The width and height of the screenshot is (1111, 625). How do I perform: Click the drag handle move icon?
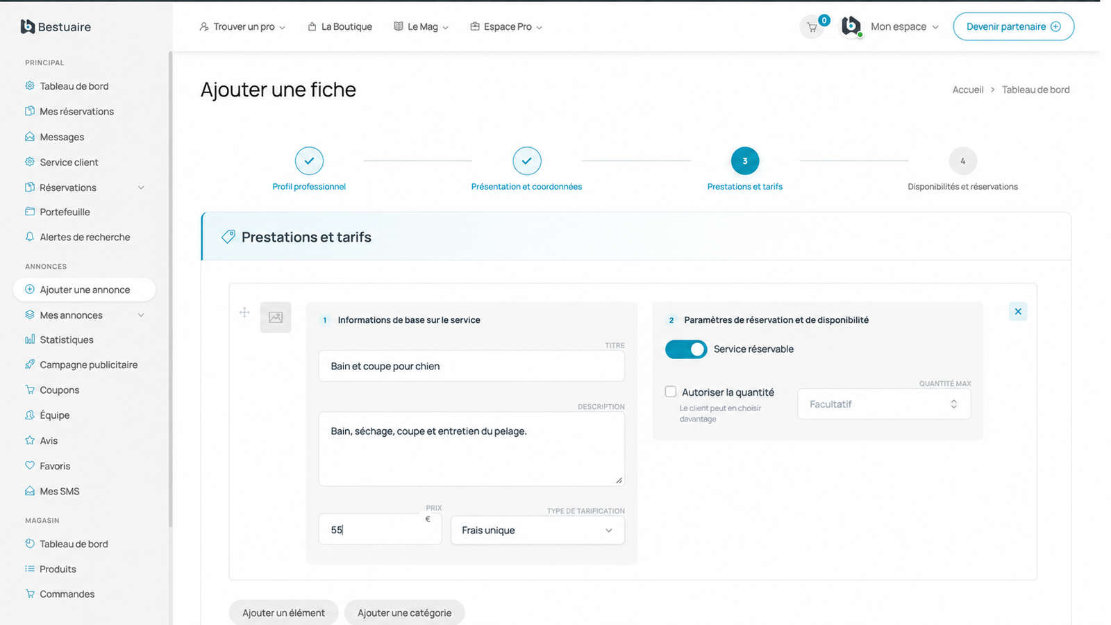click(244, 312)
